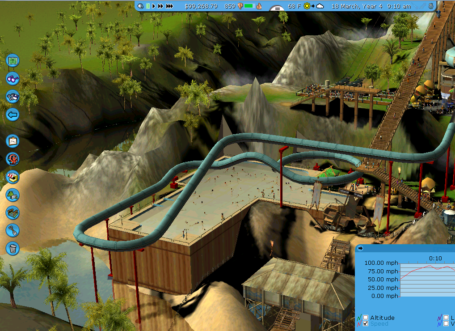Click the left arrow back icon
Image resolution: width=455 pixels, height=331 pixels.
(x=13, y=115)
